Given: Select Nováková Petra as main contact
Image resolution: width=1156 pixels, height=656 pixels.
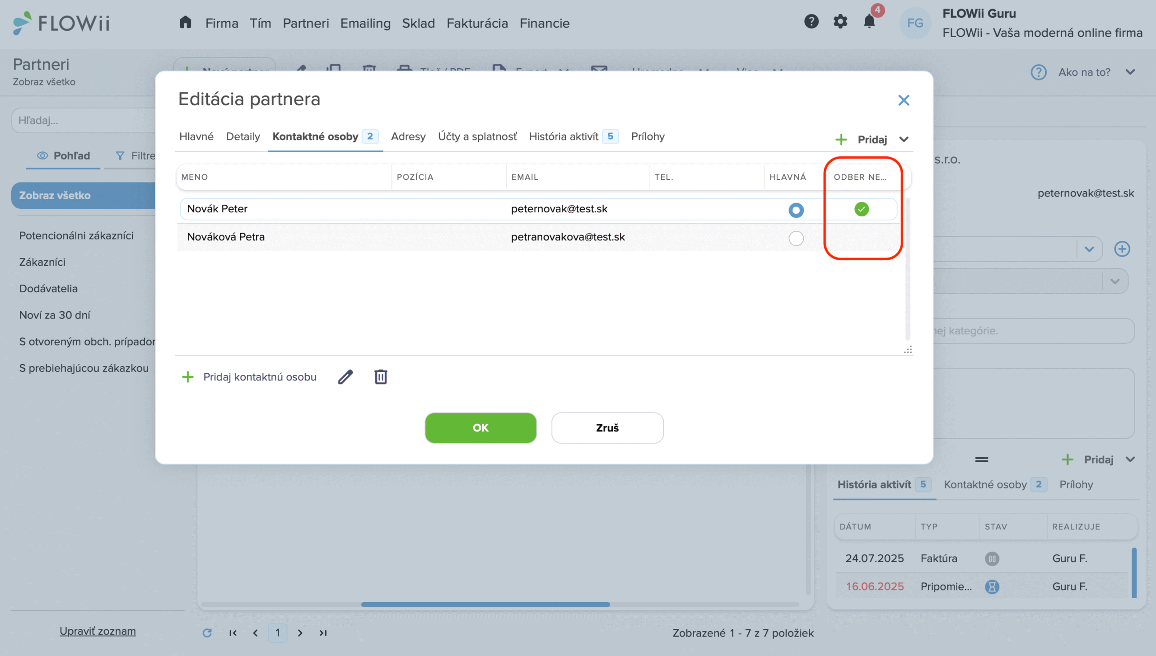Looking at the screenshot, I should tap(796, 238).
